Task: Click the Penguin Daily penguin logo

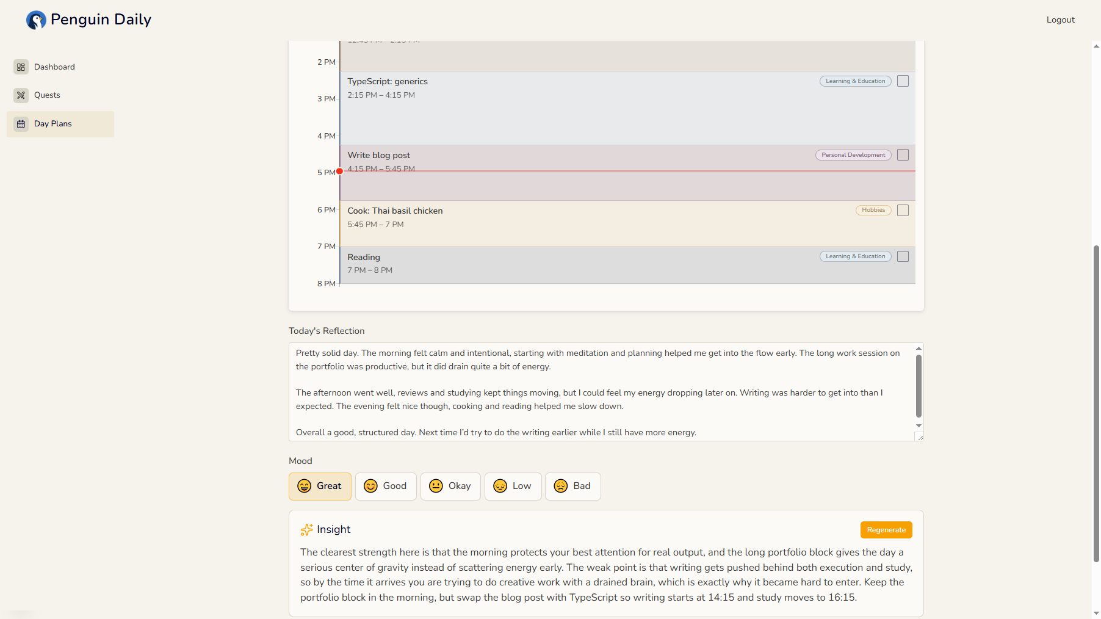Action: 35,20
